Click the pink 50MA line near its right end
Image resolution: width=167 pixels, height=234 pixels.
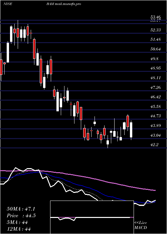(x=153, y=190)
